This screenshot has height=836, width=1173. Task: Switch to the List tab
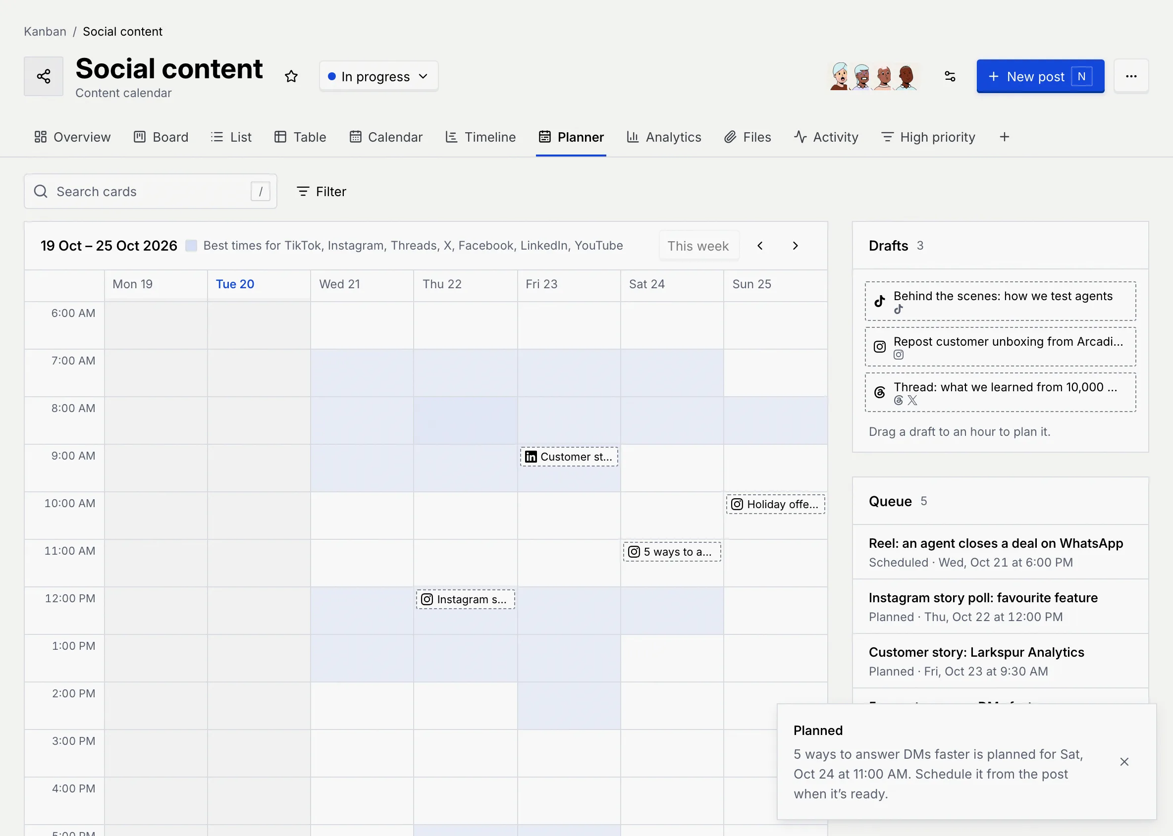(231, 137)
